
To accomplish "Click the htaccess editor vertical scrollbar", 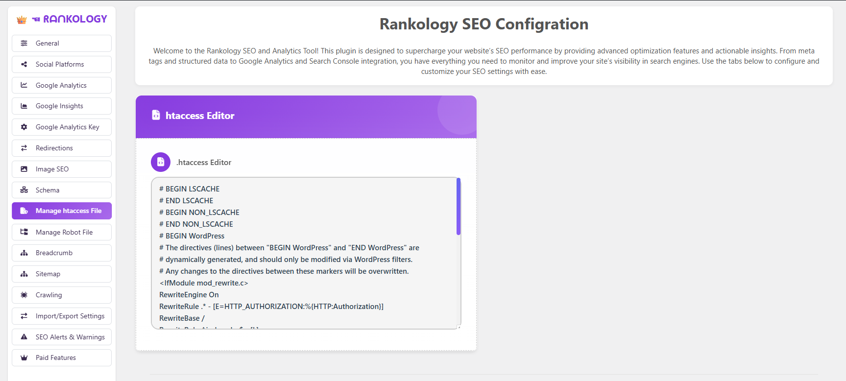I will pyautogui.click(x=459, y=207).
